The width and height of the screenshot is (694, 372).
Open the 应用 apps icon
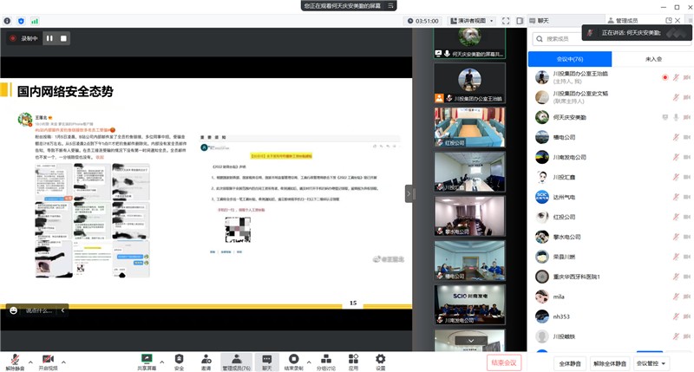[x=353, y=358]
